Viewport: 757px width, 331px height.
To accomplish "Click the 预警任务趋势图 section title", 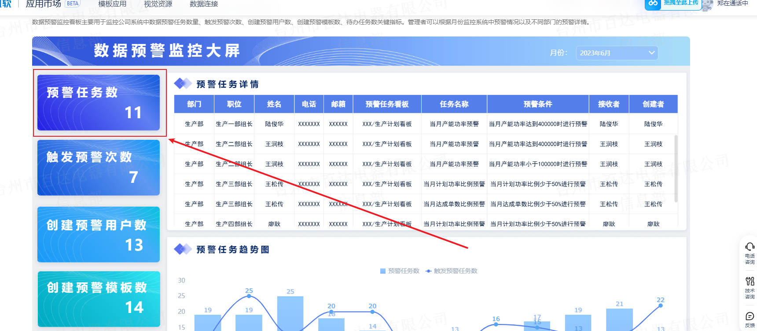I will [233, 250].
